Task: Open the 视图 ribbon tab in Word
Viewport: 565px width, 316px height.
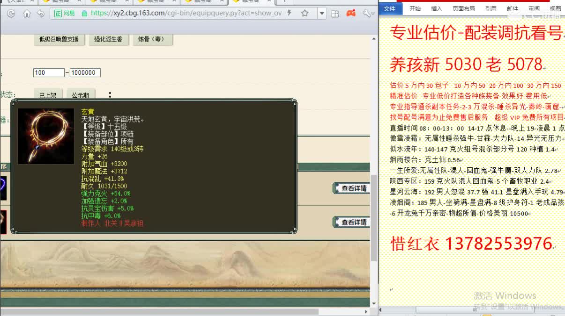Action: (x=555, y=8)
